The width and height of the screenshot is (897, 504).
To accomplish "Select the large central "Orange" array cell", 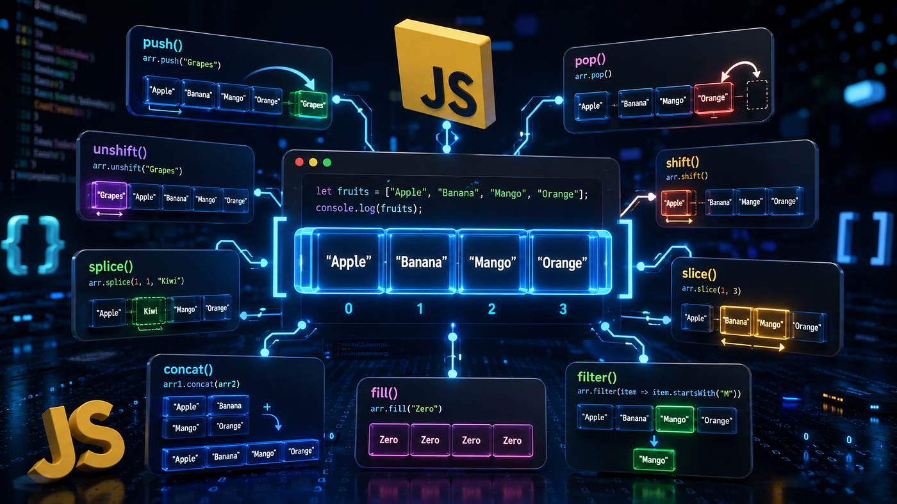I will tap(563, 262).
